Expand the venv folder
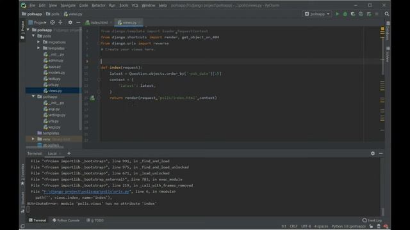This screenshot has height=230, width=410. click(x=33, y=139)
